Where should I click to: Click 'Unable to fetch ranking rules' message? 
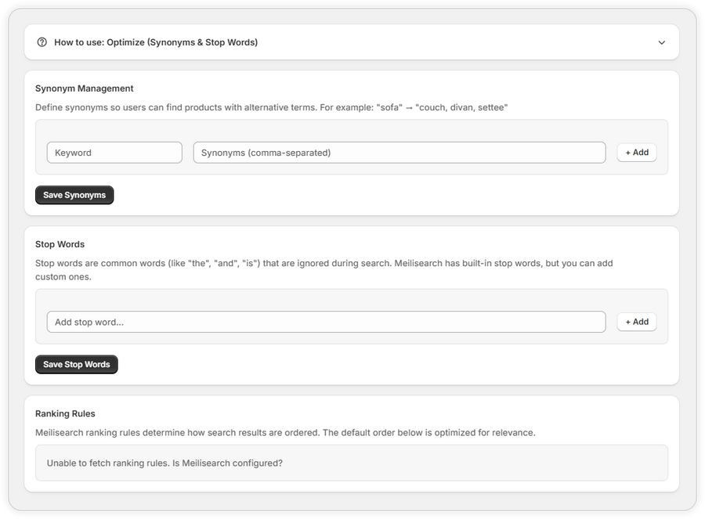(x=164, y=463)
